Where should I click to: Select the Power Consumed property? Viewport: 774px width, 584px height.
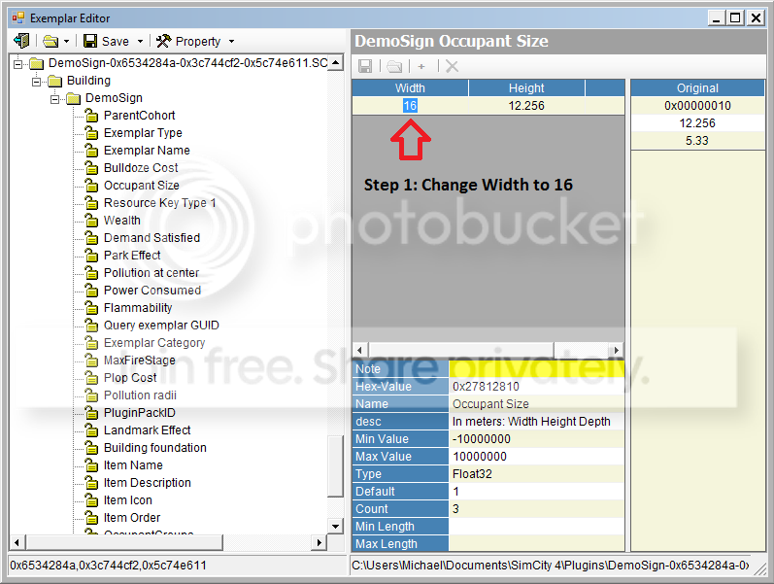(152, 291)
